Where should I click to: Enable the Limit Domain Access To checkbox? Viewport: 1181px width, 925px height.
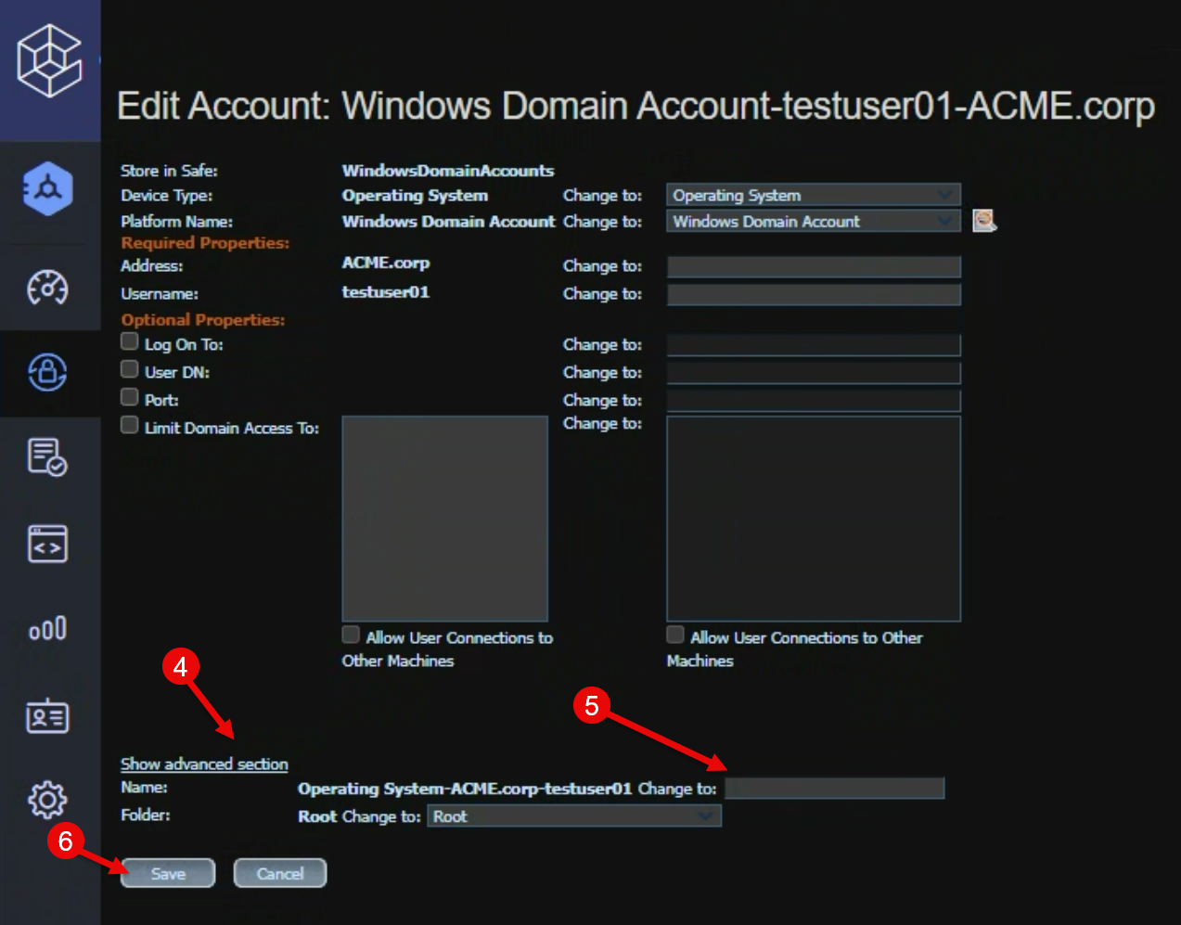[x=130, y=426]
